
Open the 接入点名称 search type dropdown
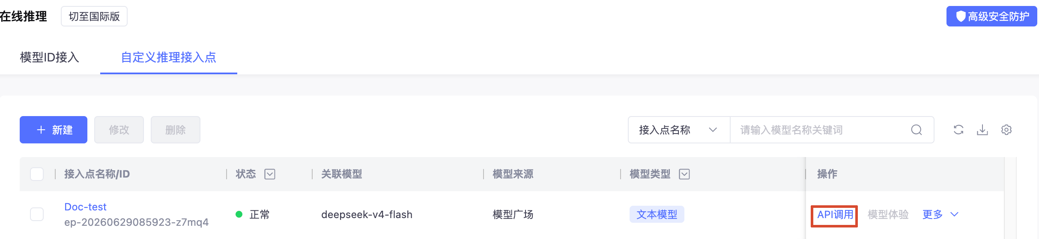tap(679, 130)
